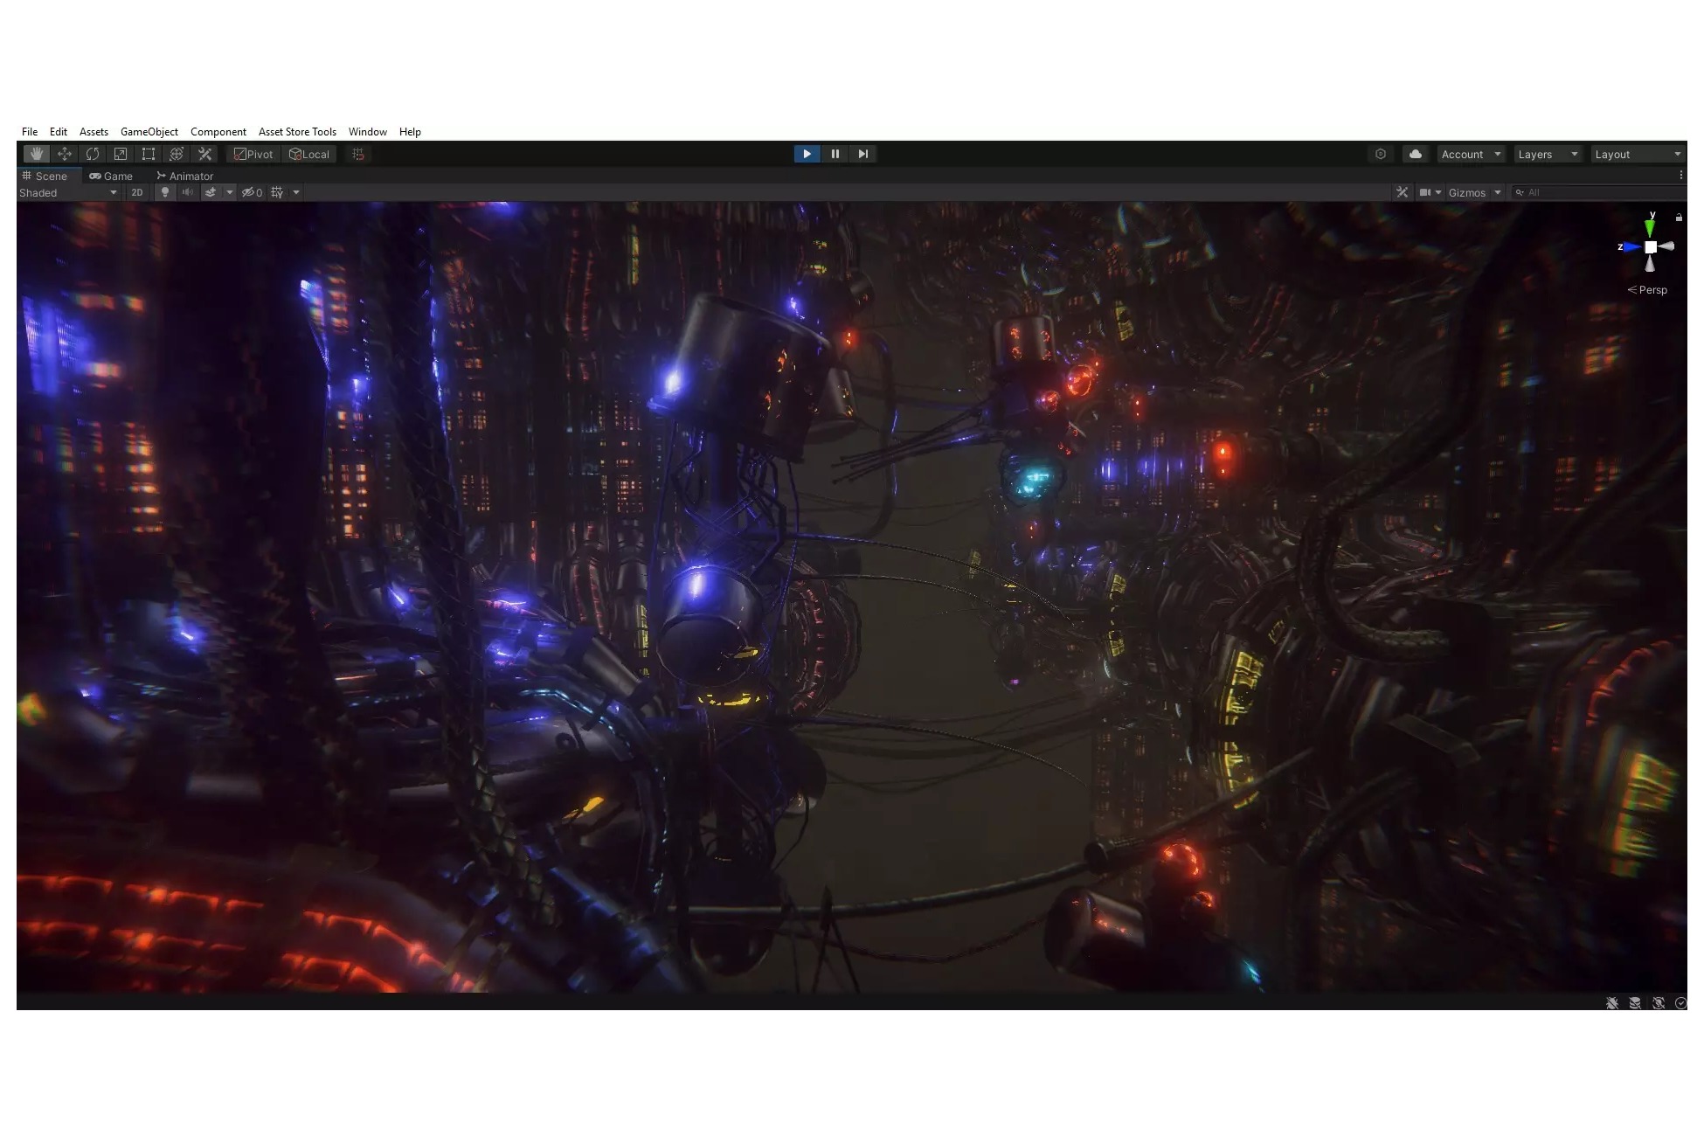Viewport: 1704px width, 1136px height.
Task: Toggle scene lighting bulb button
Action: (164, 192)
